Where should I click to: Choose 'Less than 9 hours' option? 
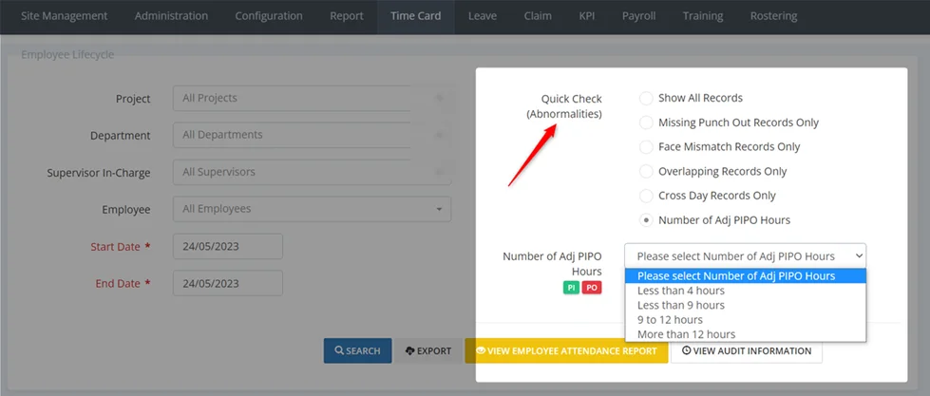(x=746, y=305)
